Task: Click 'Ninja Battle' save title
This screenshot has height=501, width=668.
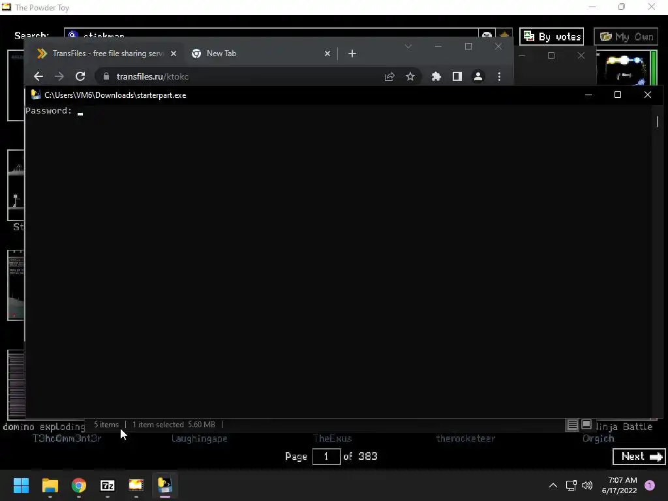Action: click(x=624, y=427)
